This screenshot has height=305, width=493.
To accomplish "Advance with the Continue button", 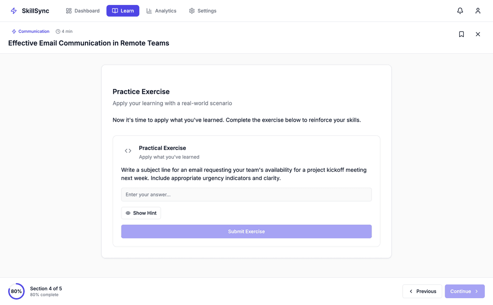I will [x=465, y=291].
